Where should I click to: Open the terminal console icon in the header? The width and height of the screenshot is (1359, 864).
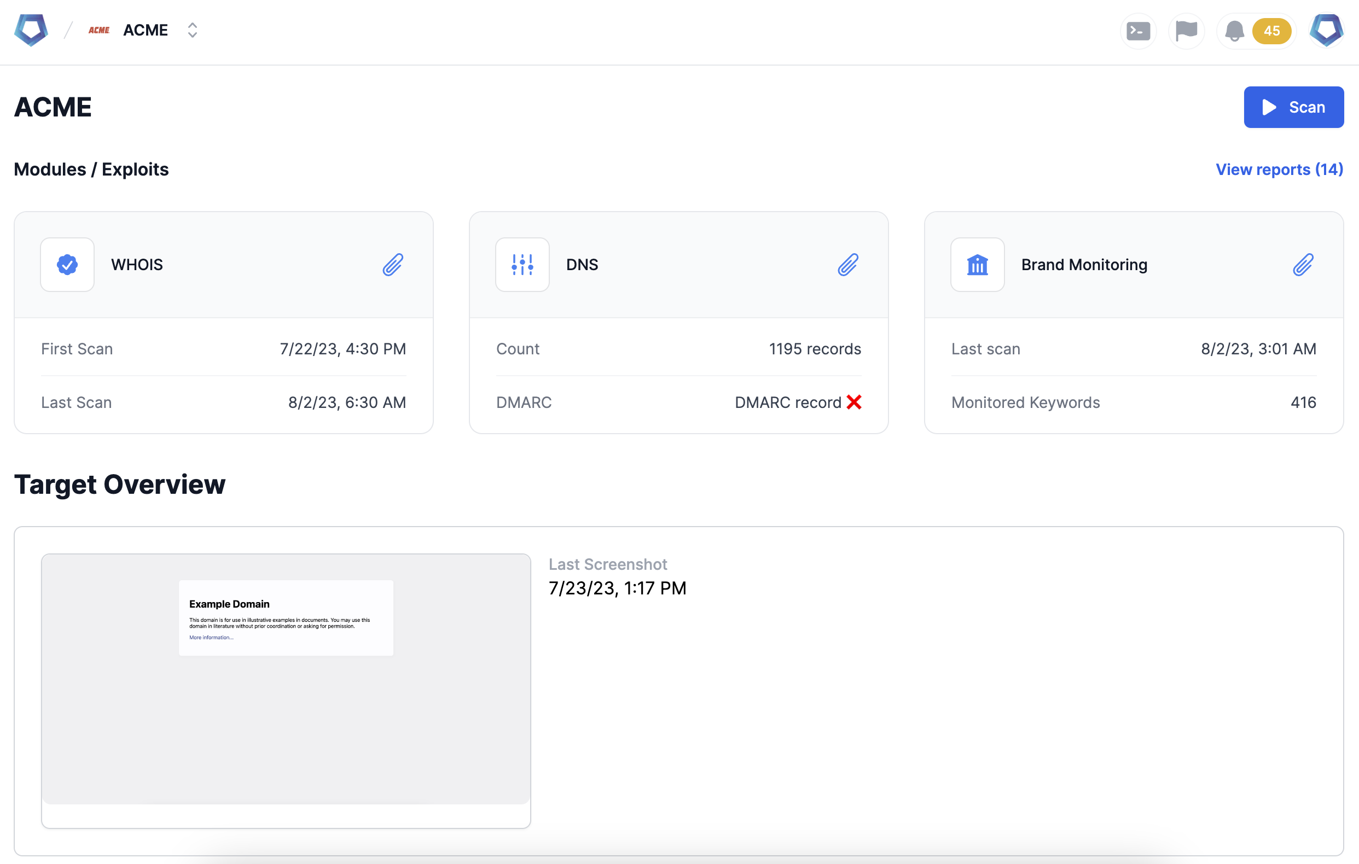pyautogui.click(x=1139, y=31)
